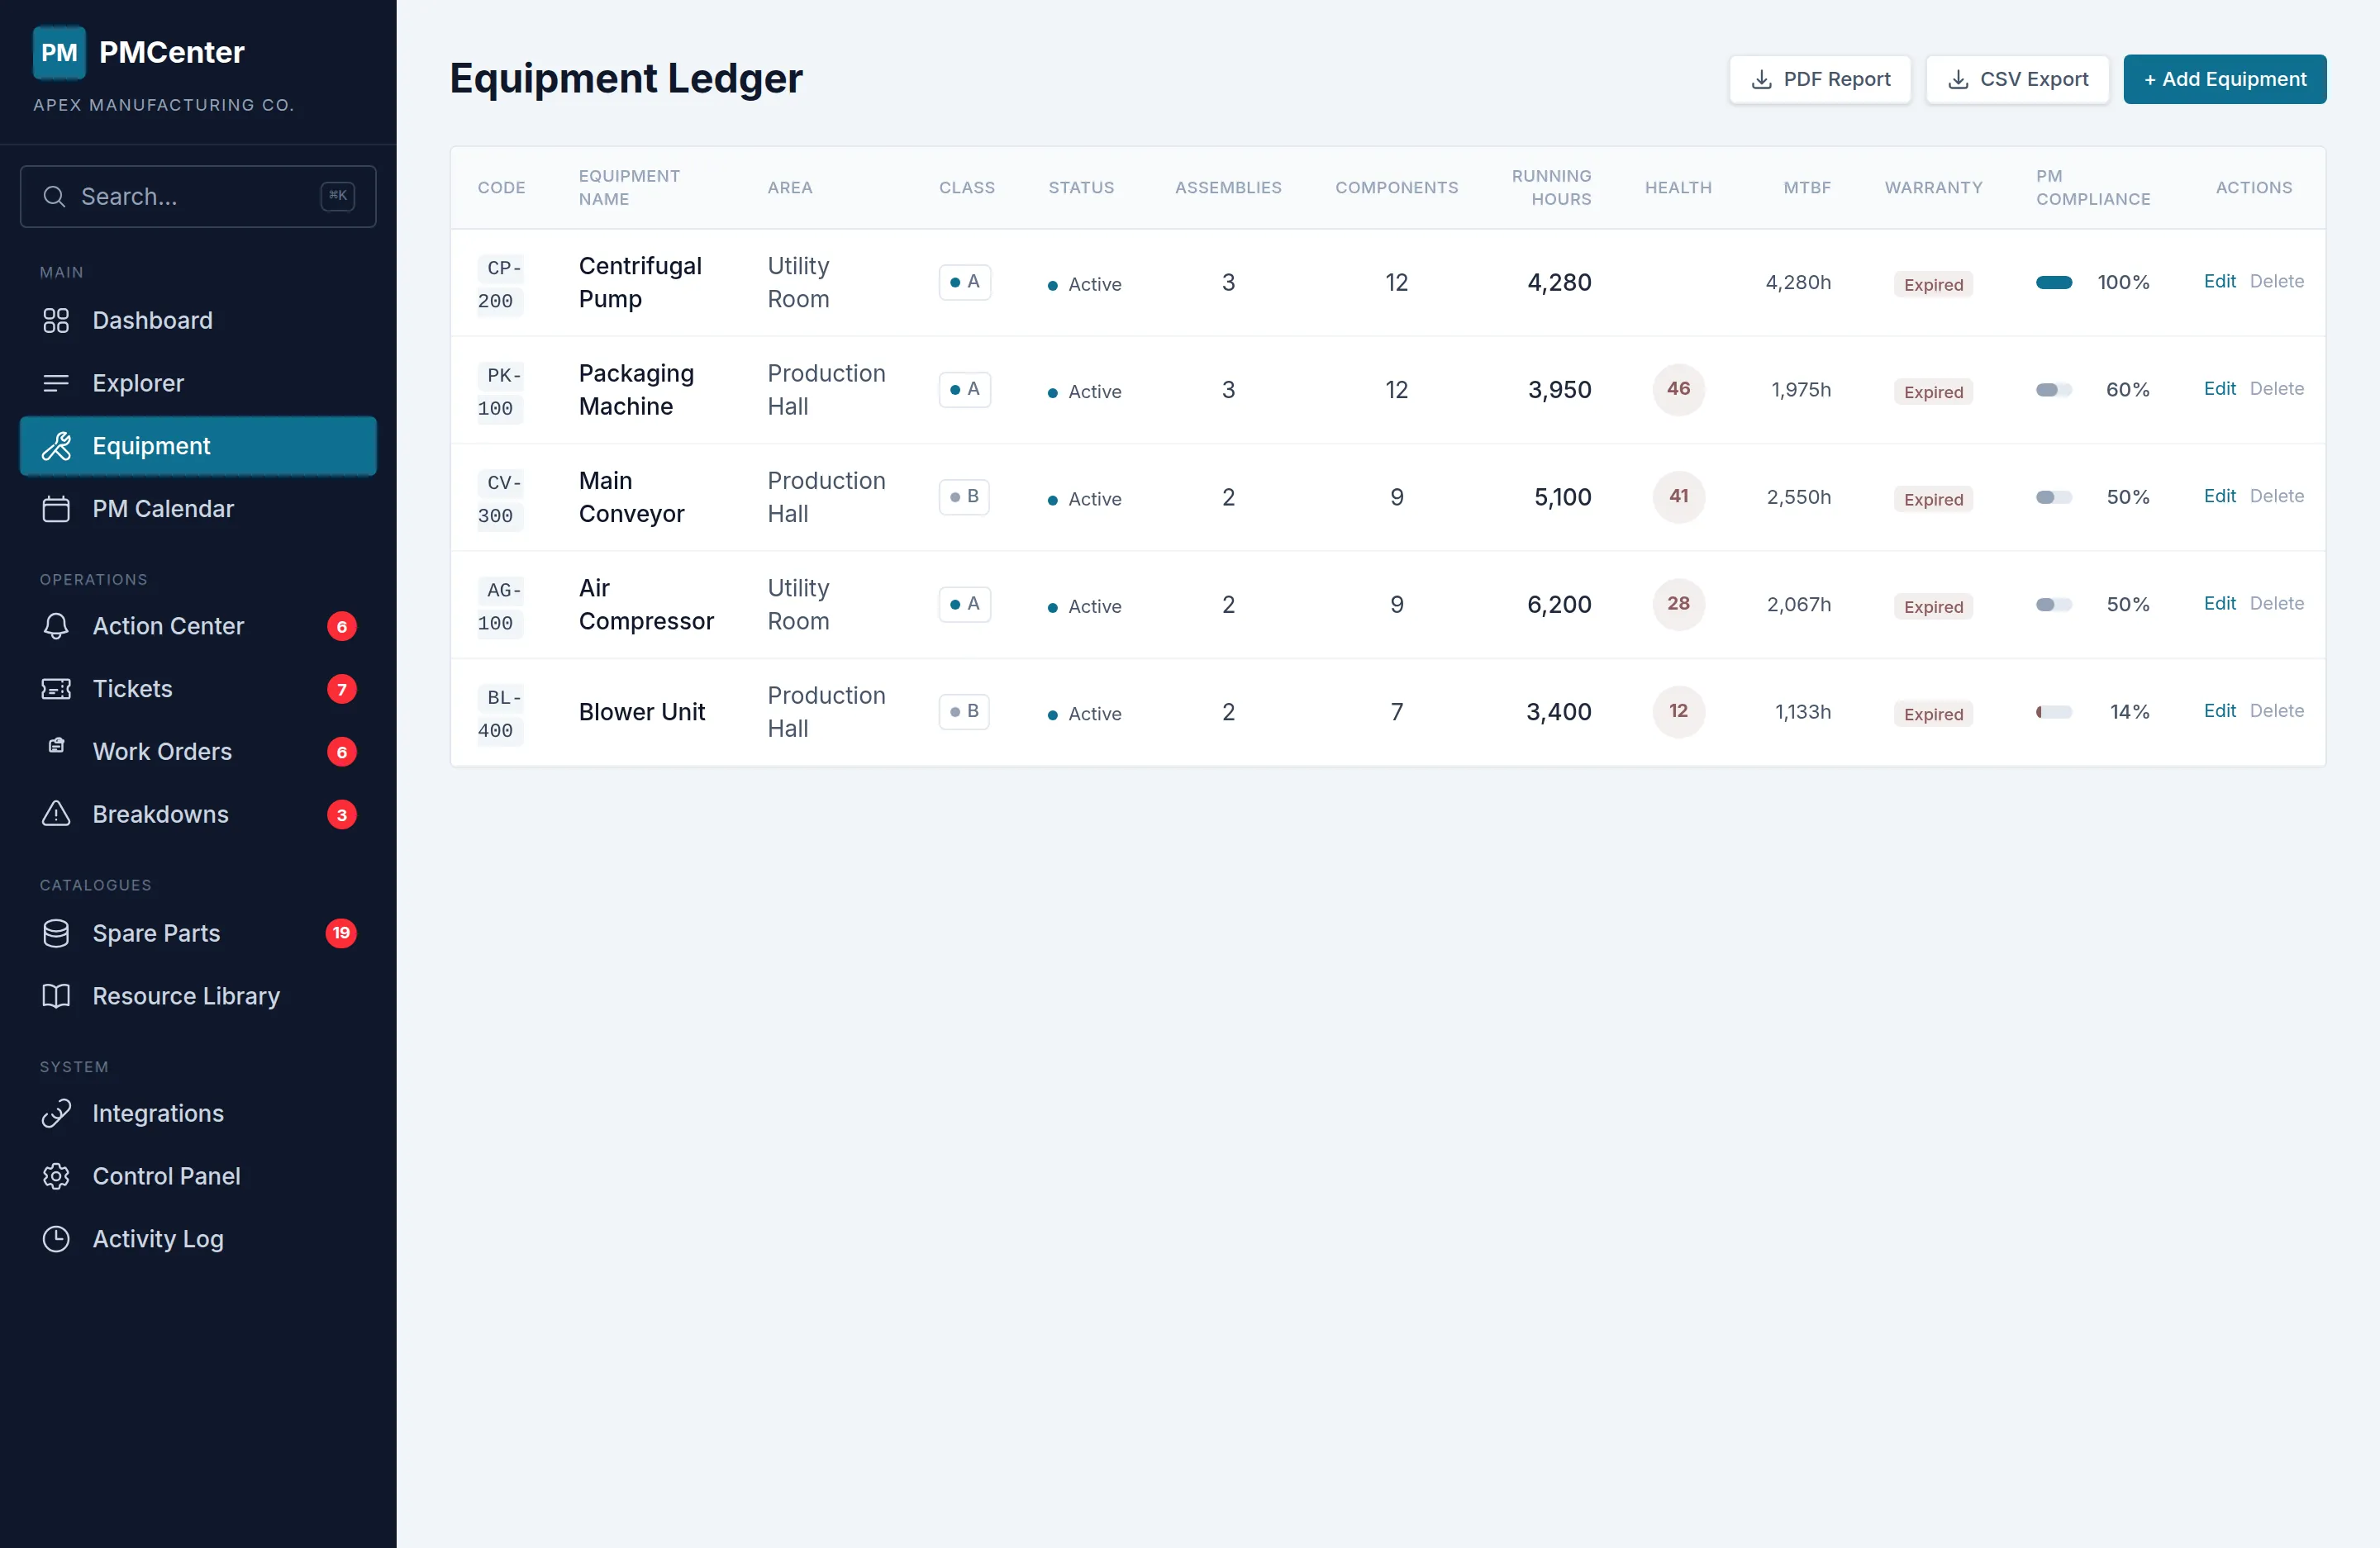Edit the Centrifugal Pump row
Image resolution: width=2380 pixels, height=1548 pixels.
(x=2219, y=282)
